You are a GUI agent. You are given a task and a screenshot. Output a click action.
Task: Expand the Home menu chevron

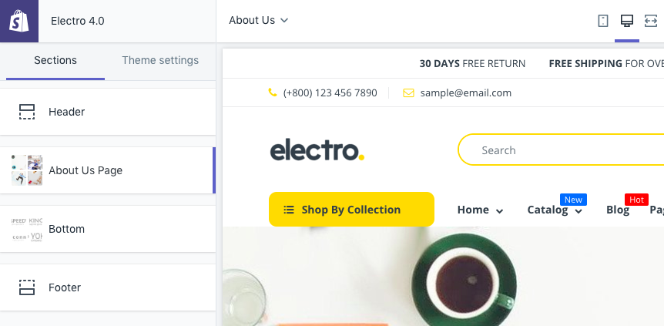(500, 210)
